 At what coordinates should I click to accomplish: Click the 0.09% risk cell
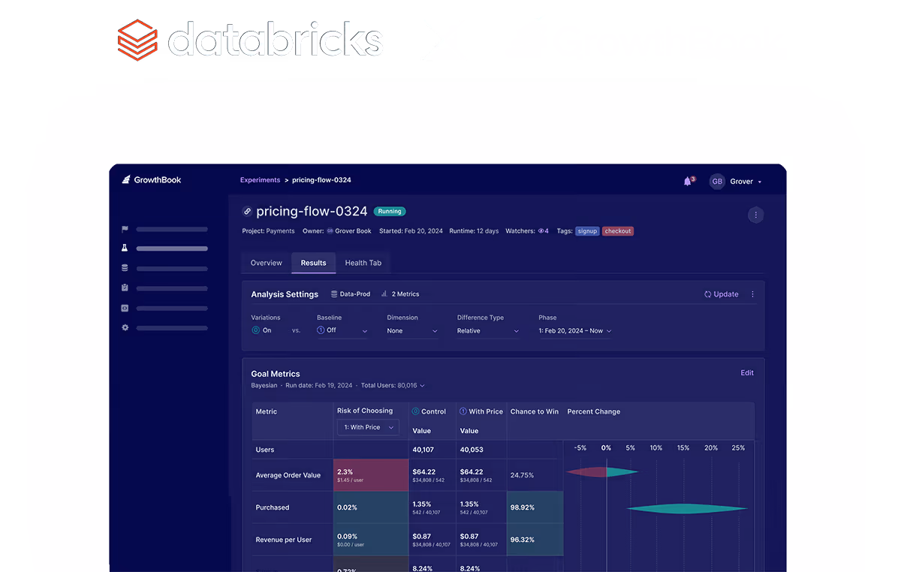point(371,540)
